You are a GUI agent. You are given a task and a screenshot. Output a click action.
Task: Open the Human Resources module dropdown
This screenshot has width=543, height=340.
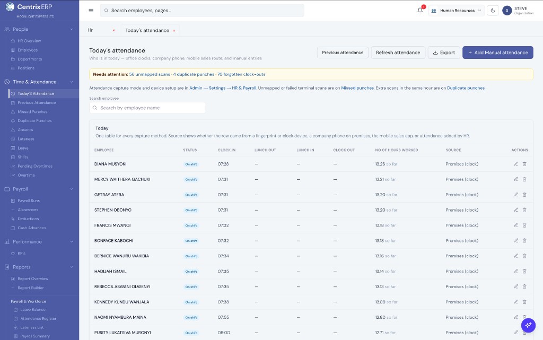coord(457,11)
